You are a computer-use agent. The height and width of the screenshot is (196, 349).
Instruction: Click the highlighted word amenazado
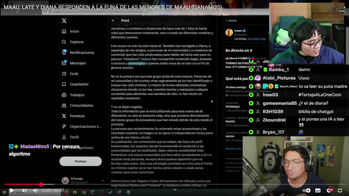tap(137, 63)
